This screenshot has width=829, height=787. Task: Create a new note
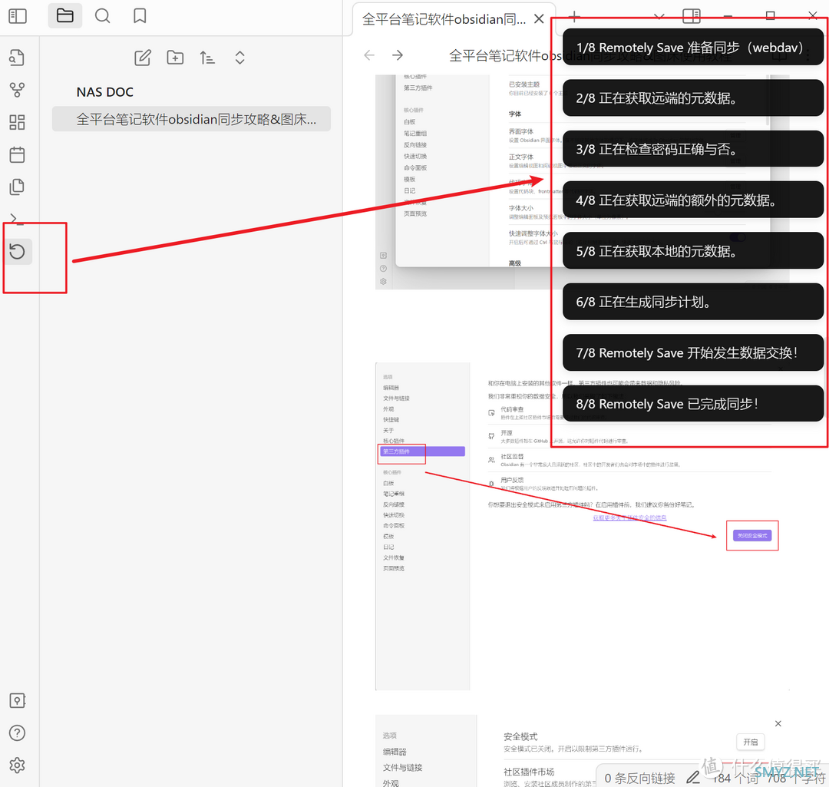tap(142, 58)
